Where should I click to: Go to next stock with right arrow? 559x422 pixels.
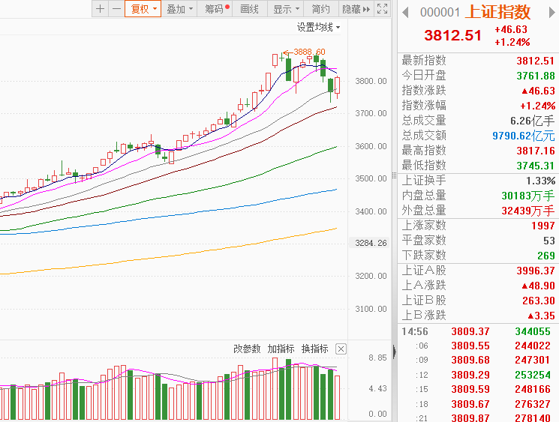pos(551,13)
